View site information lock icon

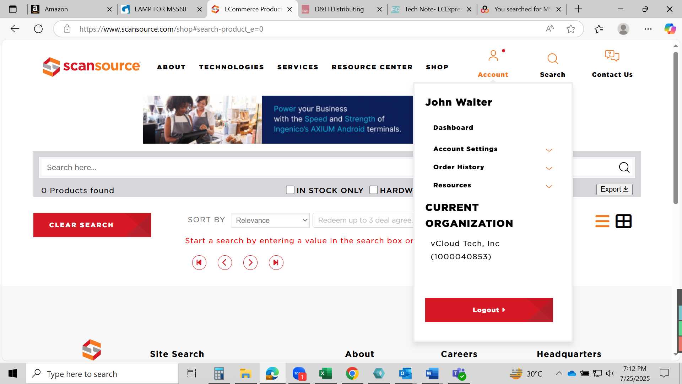(x=67, y=29)
